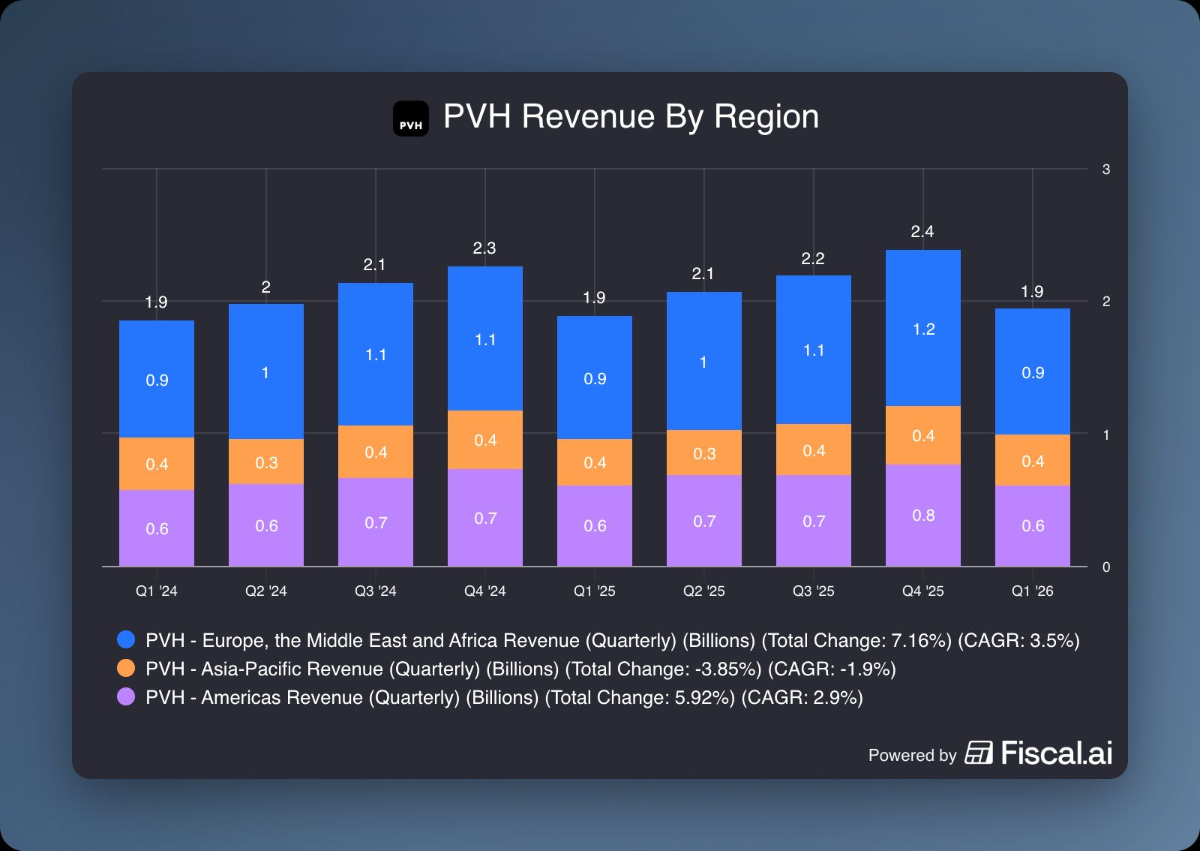Click the blue Europe segment of Q1 '24 bar
The image size is (1200, 851).
(x=157, y=379)
